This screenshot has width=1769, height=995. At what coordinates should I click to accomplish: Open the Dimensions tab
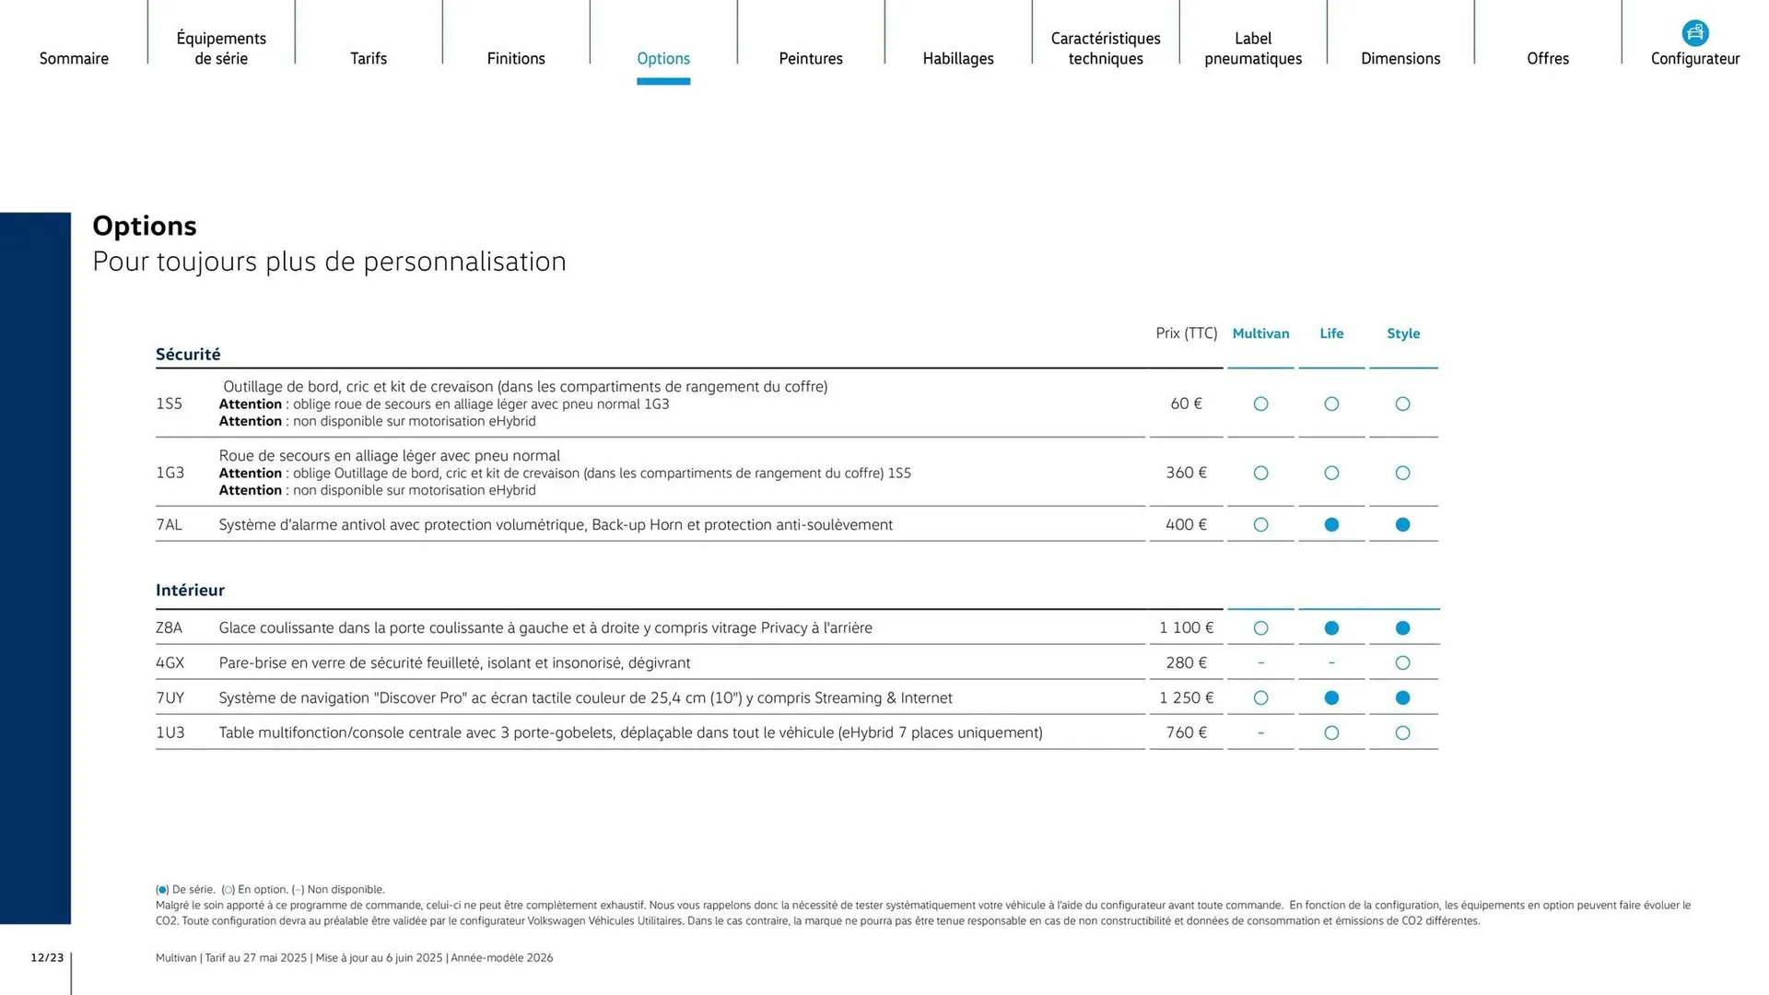(x=1400, y=58)
